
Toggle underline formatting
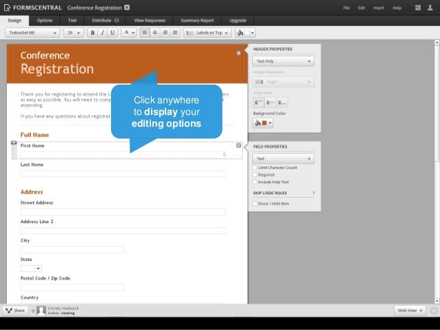coord(112,33)
